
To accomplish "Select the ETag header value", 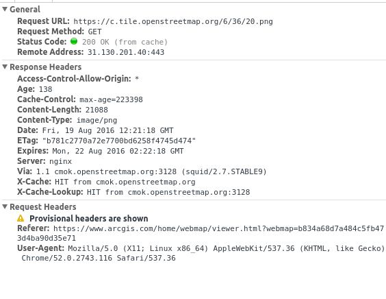I will pos(119,141).
